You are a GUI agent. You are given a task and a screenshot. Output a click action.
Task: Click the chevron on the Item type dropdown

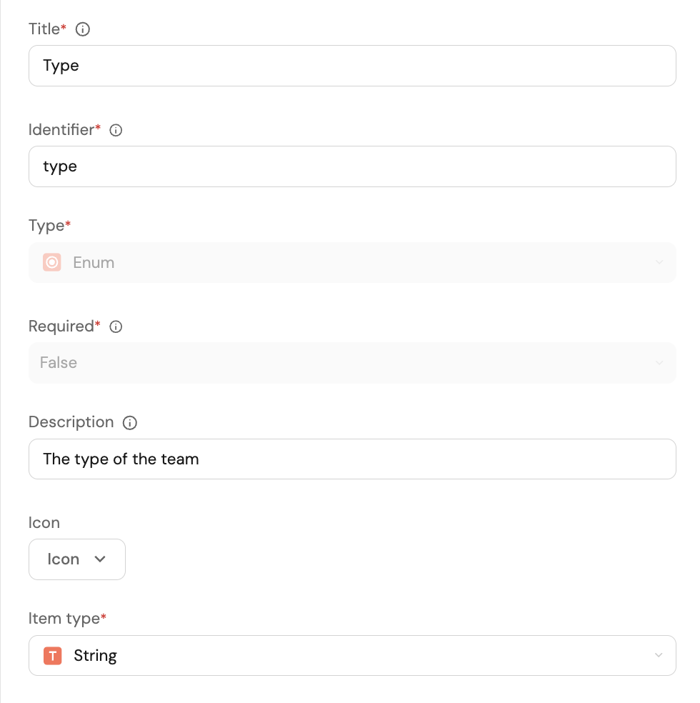(659, 655)
